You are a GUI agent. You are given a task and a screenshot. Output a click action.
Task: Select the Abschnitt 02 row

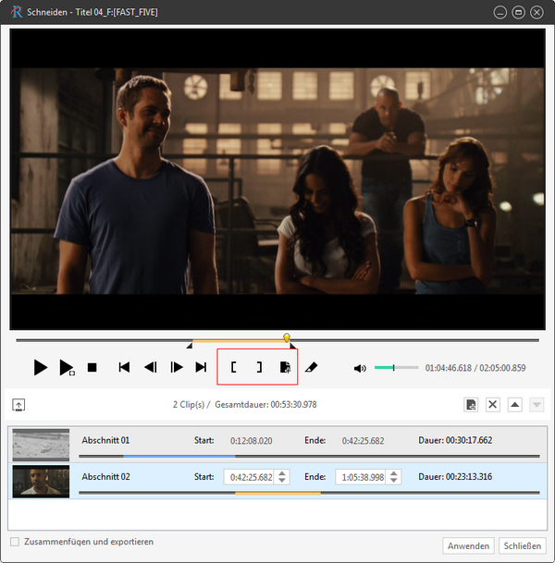click(277, 481)
